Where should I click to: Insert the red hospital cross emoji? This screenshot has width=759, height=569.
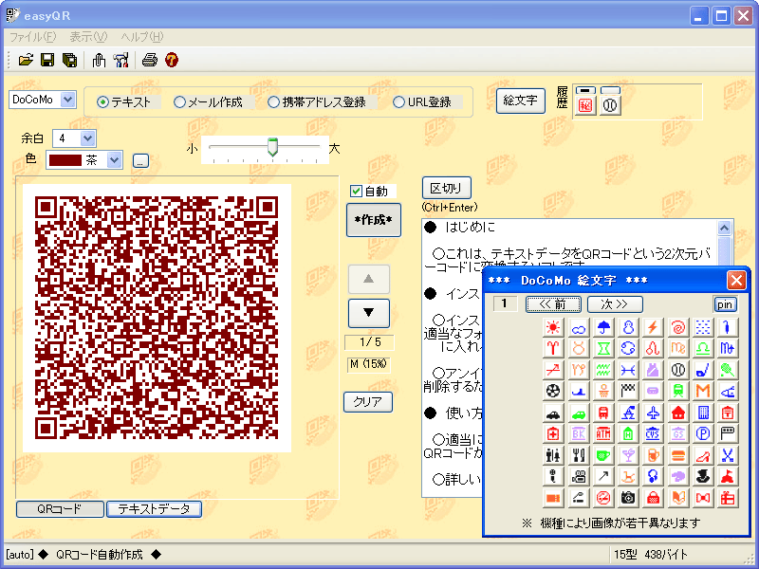pyautogui.click(x=553, y=433)
